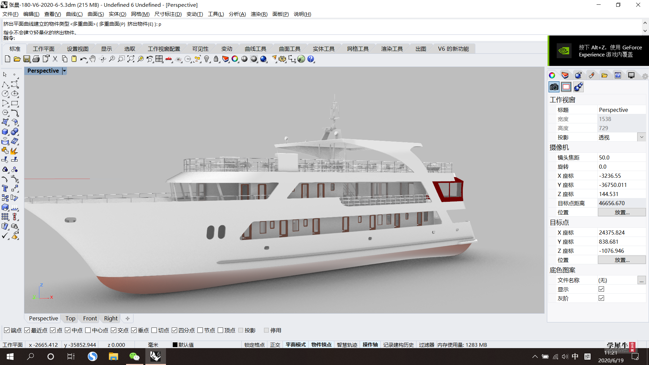Edit the 镜头焦距 value field 50.0
Viewport: 649px width, 365px height.
(621, 157)
